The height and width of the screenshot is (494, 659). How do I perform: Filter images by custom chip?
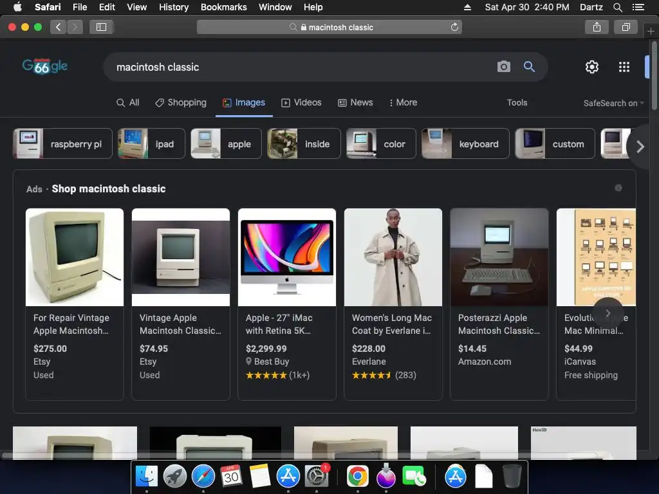click(555, 143)
